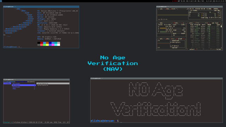Viewport: 226px width, 127px height.
Task: Click the cpu lazy sort selector
Action: tap(215, 23)
